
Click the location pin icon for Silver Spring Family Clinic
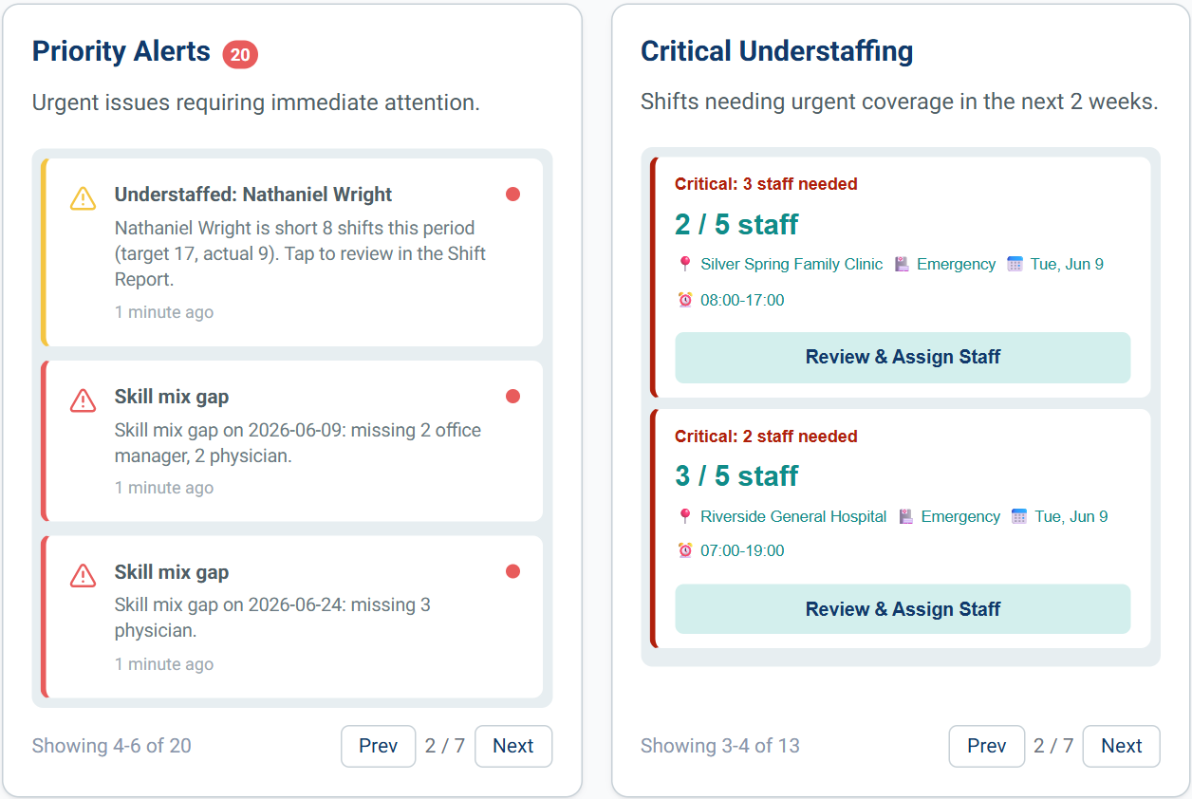click(685, 264)
